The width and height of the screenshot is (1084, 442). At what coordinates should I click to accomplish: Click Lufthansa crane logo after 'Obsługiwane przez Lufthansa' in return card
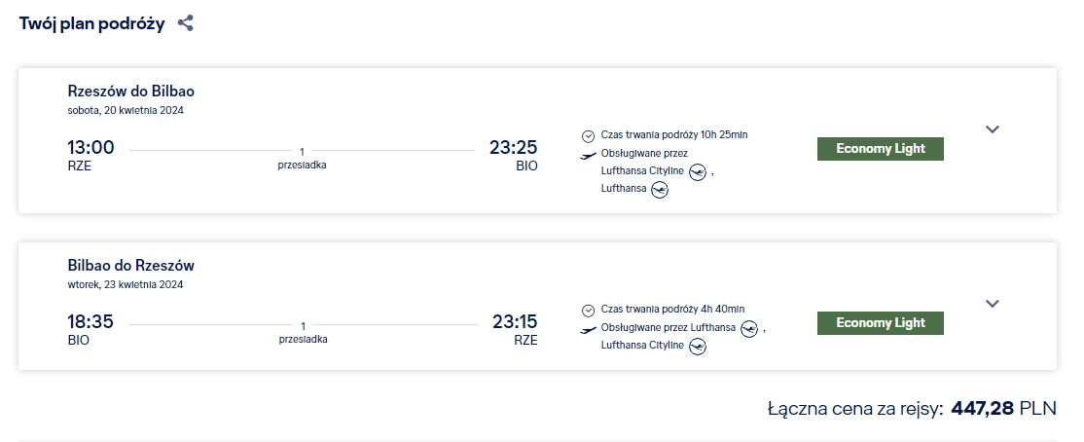point(748,328)
